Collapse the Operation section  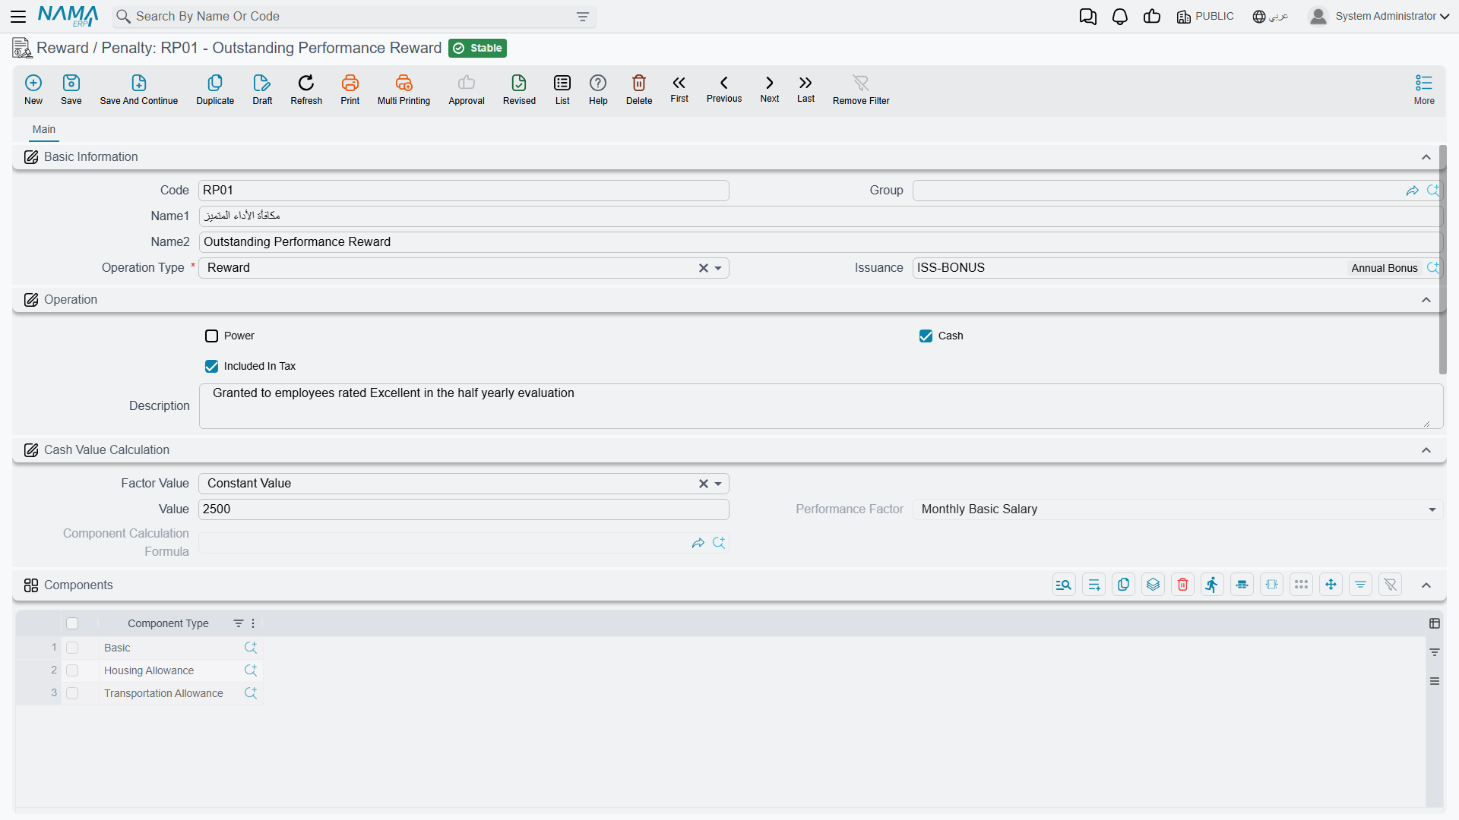pos(1426,300)
